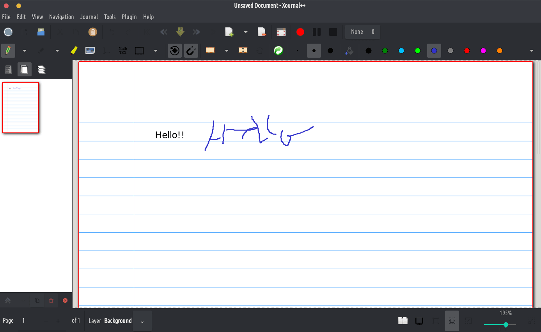
Task: Open the Layer Background dropdown
Action: point(142,321)
